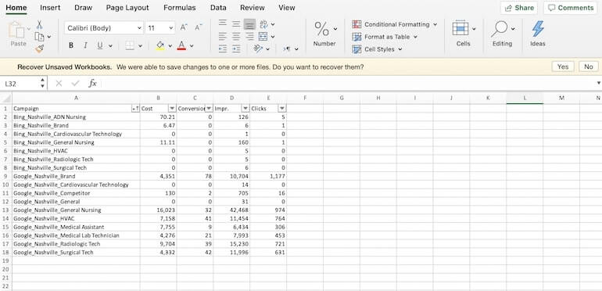The height and width of the screenshot is (291, 602).
Task: Open the Conversions column filter dropdown
Action: [209, 109]
